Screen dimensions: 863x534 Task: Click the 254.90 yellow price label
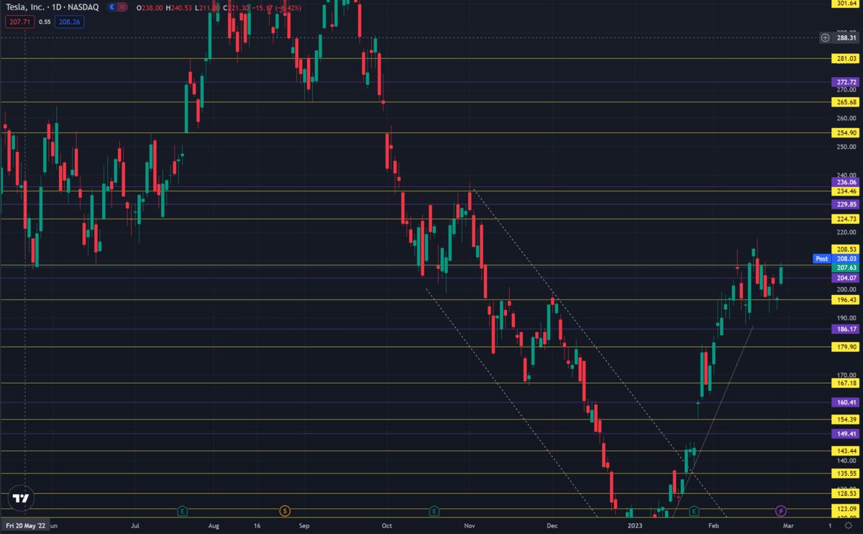pyautogui.click(x=846, y=133)
